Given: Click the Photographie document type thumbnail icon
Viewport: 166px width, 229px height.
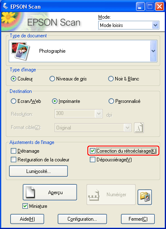Looking at the screenshot, I should (21, 51).
